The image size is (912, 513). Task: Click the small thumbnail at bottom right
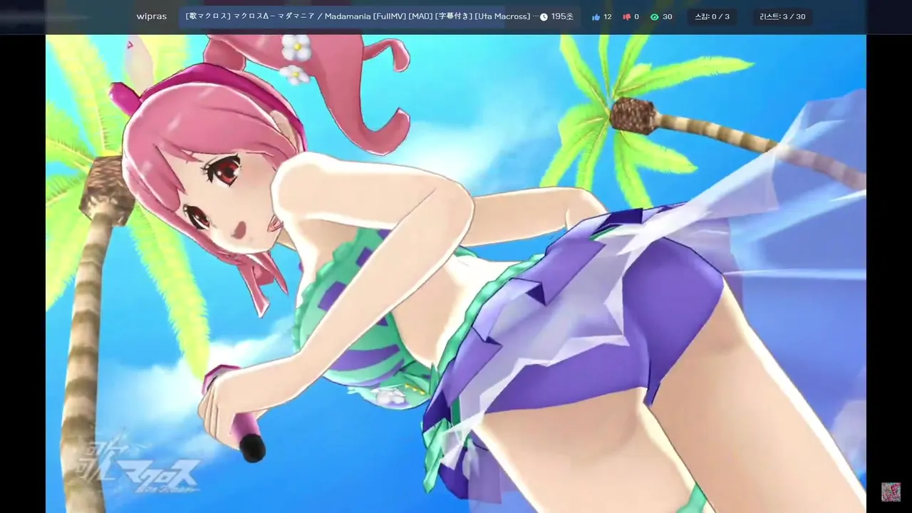[891, 492]
